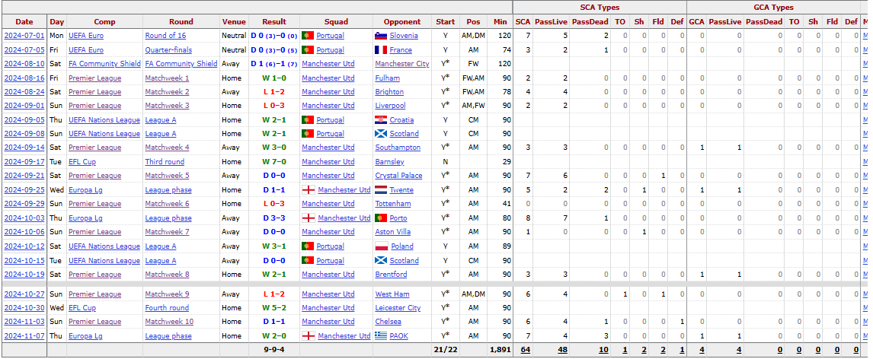Screen dimensions: 873x359
Task: Click the Croatia flag icon
Action: [x=382, y=120]
